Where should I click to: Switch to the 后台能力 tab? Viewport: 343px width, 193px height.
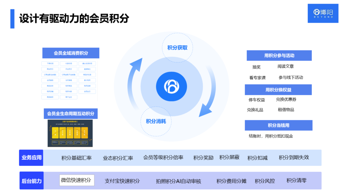point(31,180)
